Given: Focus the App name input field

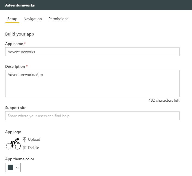Looking at the screenshot, I should pyautogui.click(x=92, y=52).
